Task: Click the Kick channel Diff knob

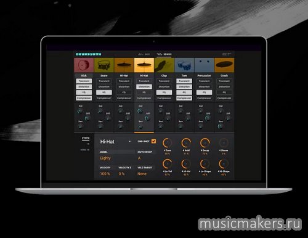Action: pyautogui.click(x=87, y=118)
